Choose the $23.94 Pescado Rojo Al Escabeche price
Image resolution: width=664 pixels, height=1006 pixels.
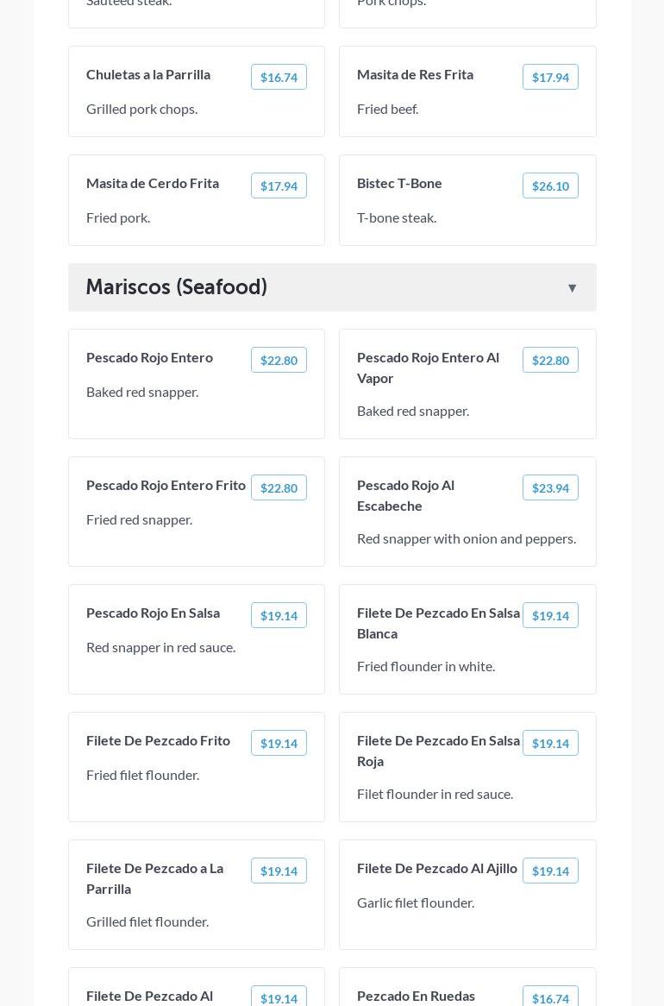click(x=549, y=488)
